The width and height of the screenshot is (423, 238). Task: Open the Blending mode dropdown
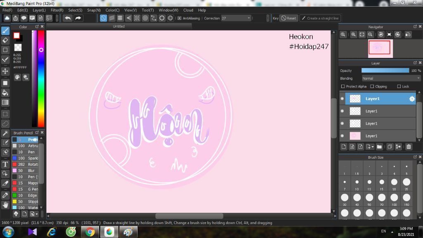pyautogui.click(x=391, y=78)
